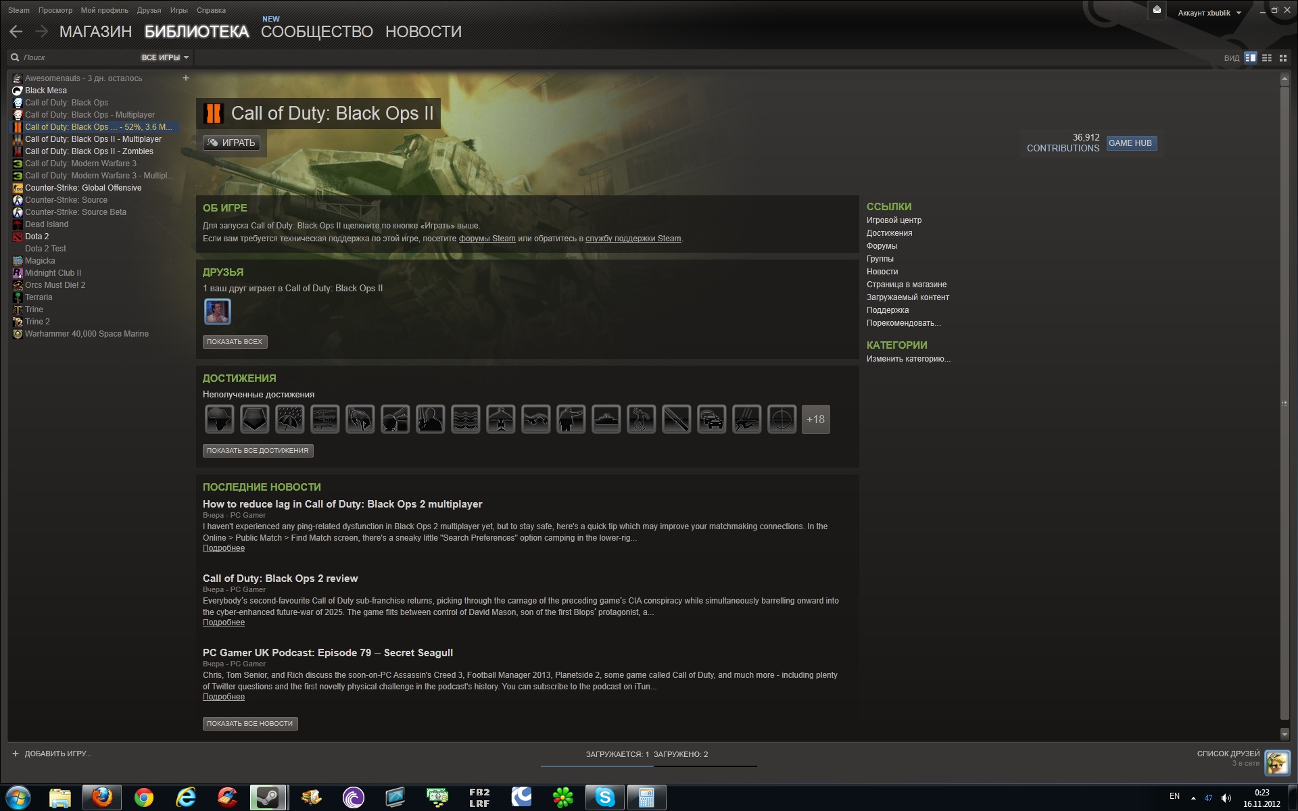Click ПОКАЗАТЬ ВСЕХ friends button
This screenshot has width=1298, height=811.
tap(235, 342)
